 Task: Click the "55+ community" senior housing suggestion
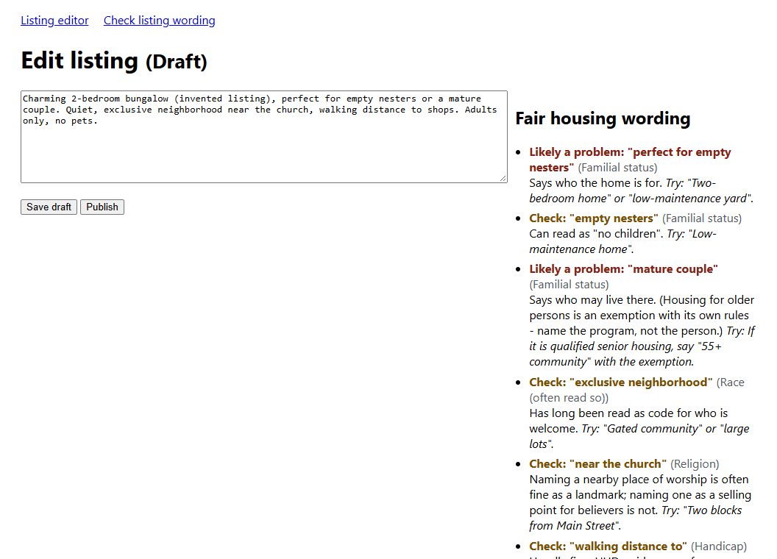(x=642, y=346)
